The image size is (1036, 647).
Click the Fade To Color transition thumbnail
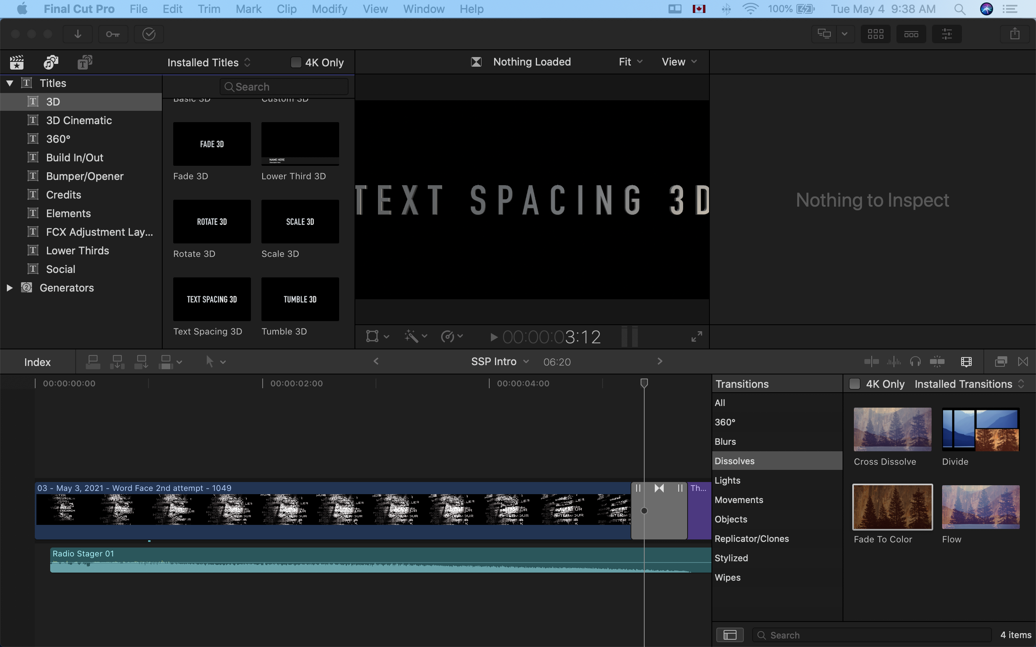tap(892, 507)
